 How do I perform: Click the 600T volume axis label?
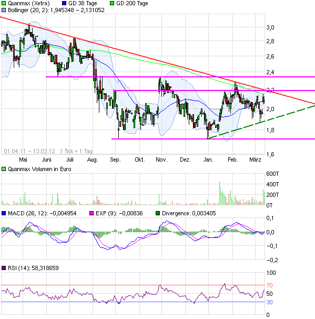pos(272,174)
